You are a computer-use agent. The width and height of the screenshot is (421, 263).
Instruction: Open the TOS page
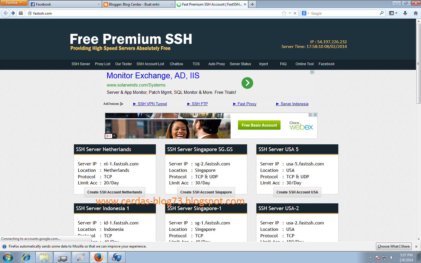pyautogui.click(x=196, y=64)
